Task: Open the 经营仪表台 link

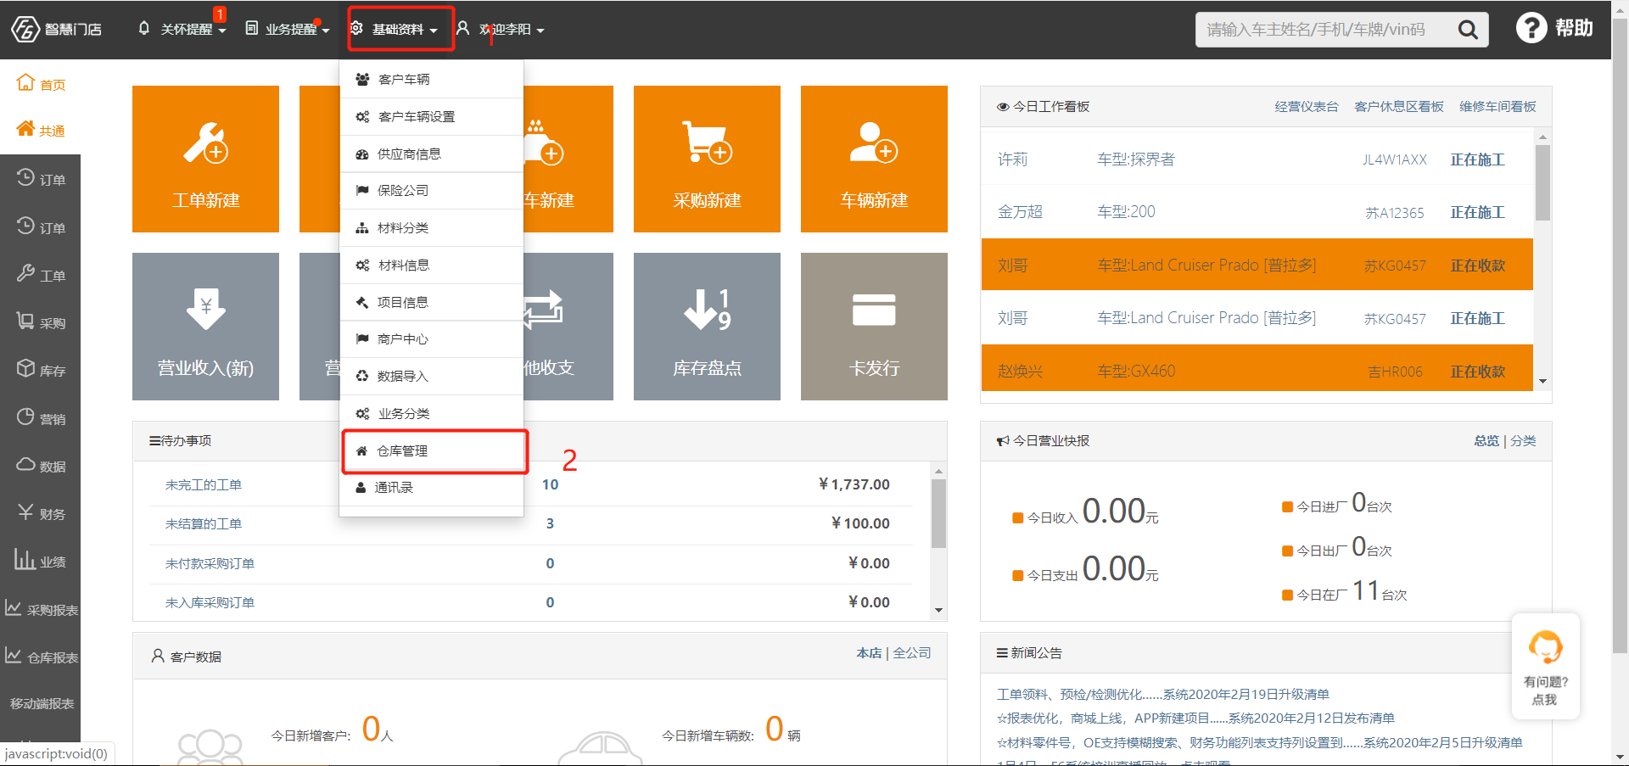Action: click(1306, 106)
